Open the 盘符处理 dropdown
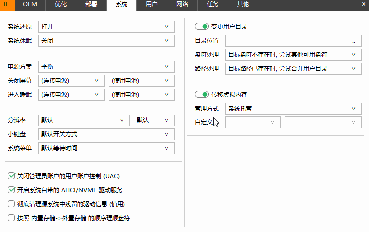This screenshot has width=369, height=232. [293, 54]
